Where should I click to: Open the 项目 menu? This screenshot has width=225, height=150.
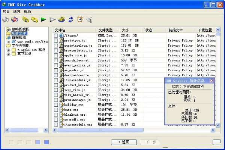tap(6, 12)
